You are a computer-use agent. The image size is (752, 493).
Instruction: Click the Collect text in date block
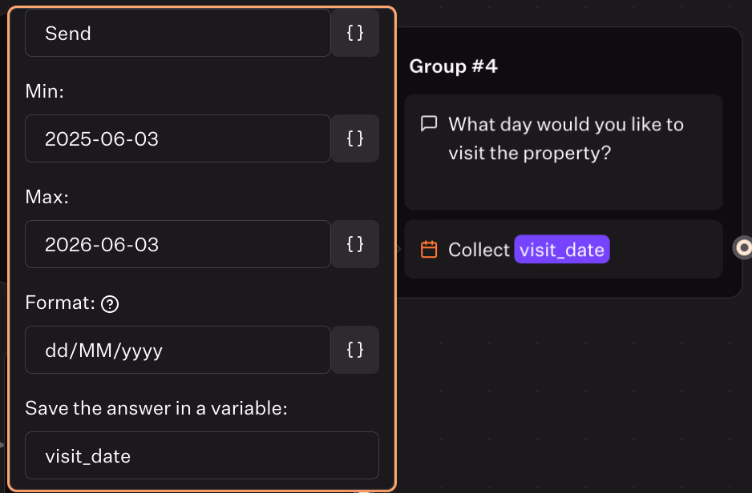479,250
